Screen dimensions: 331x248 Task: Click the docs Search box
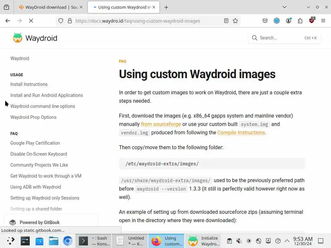(284, 38)
